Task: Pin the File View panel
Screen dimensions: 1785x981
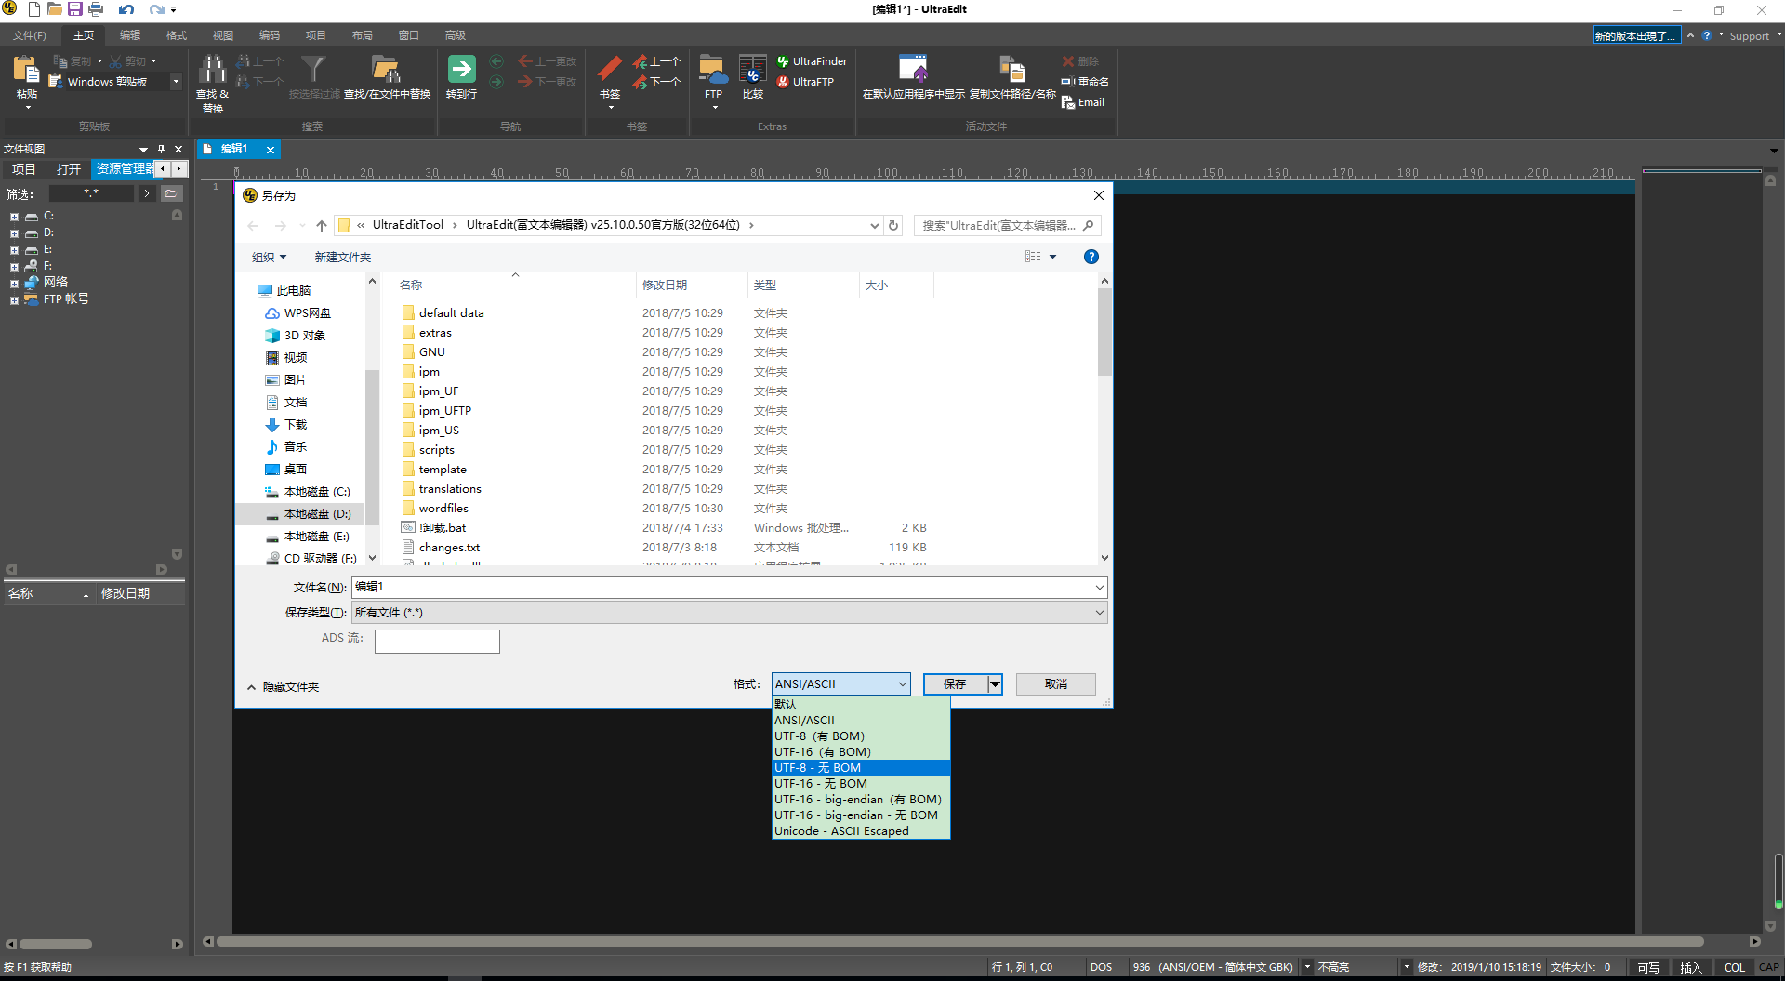Action: [161, 149]
